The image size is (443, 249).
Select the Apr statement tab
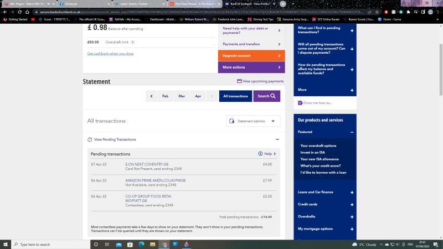[x=198, y=96]
